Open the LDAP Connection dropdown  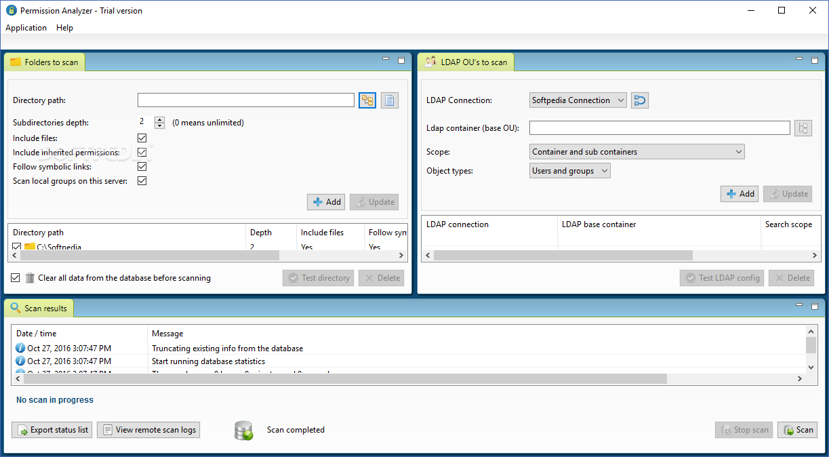pyautogui.click(x=578, y=100)
